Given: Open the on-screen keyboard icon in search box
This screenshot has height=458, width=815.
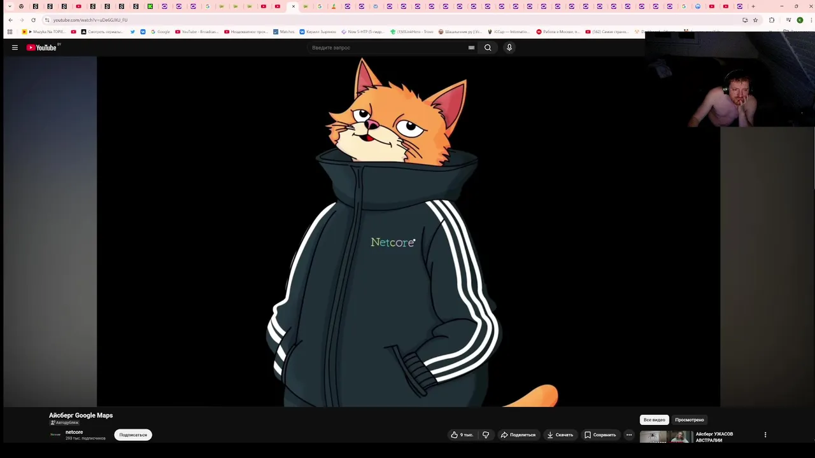Looking at the screenshot, I should tap(471, 48).
